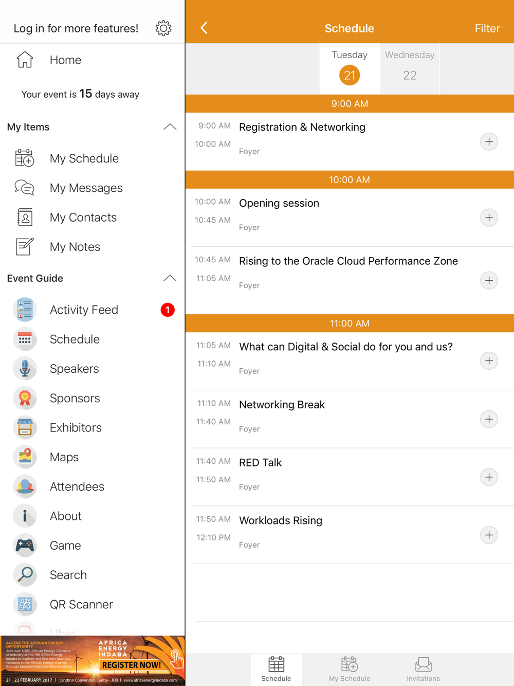Click Register Now on Africa Energy banner

click(131, 665)
